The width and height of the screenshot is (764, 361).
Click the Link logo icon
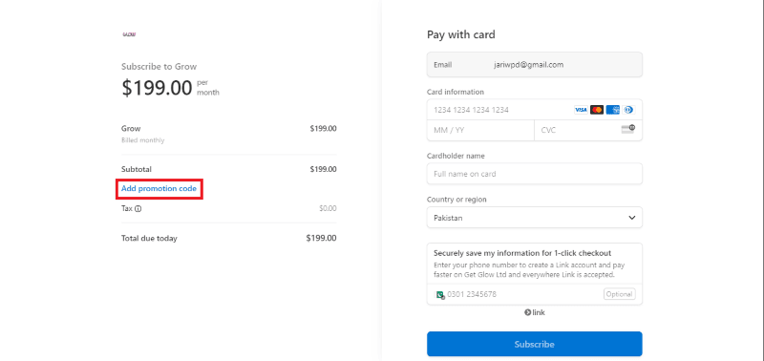pyautogui.click(x=535, y=312)
